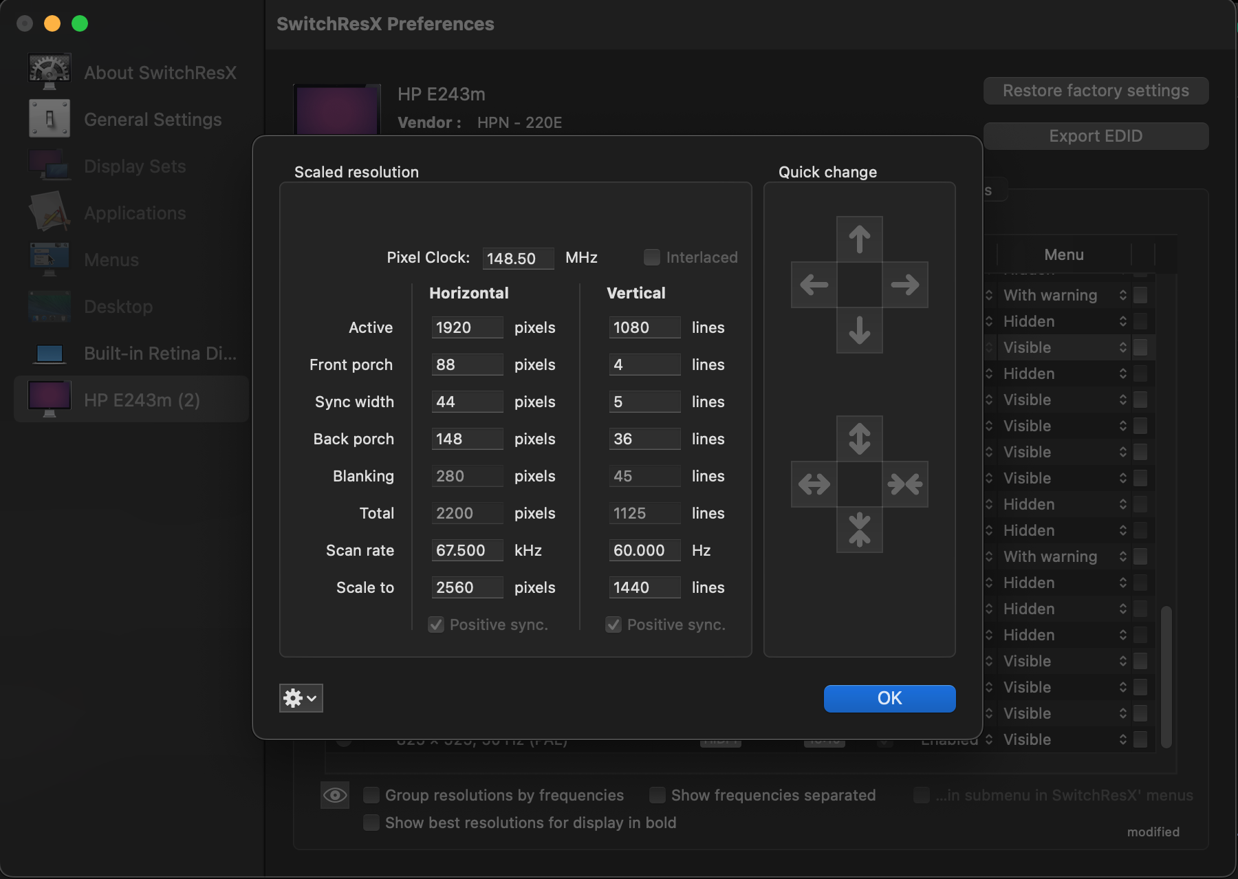Image resolution: width=1238 pixels, height=879 pixels.
Task: Select HP E243m (2) in the sidebar
Action: 131,400
